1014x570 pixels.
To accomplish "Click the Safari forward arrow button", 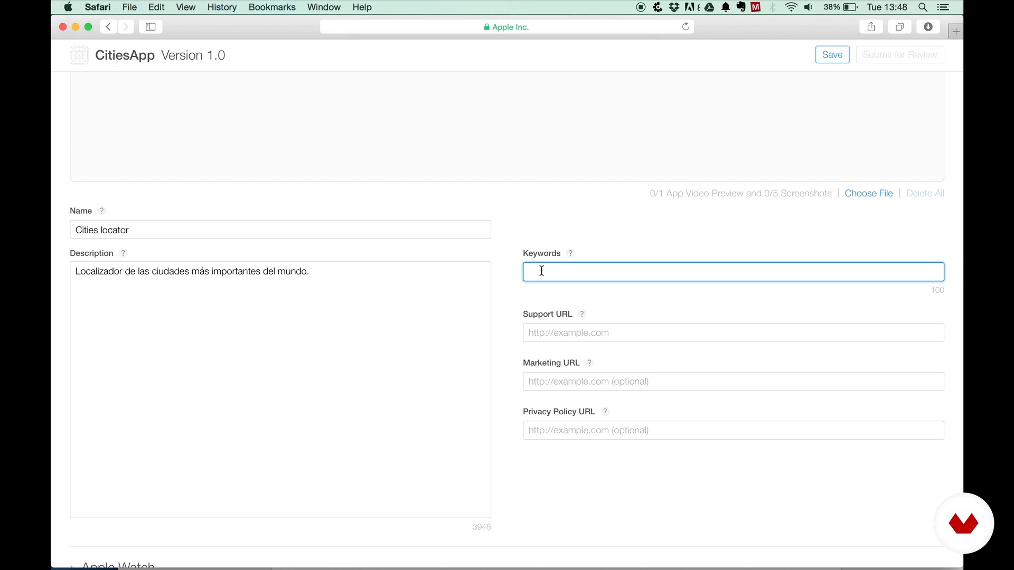I will click(126, 27).
